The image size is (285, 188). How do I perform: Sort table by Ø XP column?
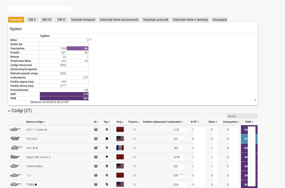pyautogui.click(x=195, y=122)
